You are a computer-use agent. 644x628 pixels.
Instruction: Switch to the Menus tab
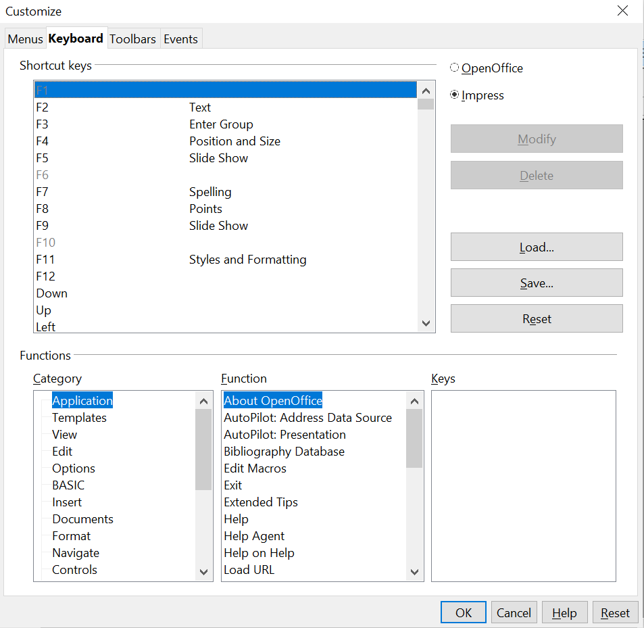pos(25,39)
